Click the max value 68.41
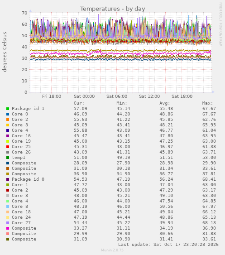Image resolution: width=225 pixels, height=255 pixels. pyautogui.click(x=209, y=179)
